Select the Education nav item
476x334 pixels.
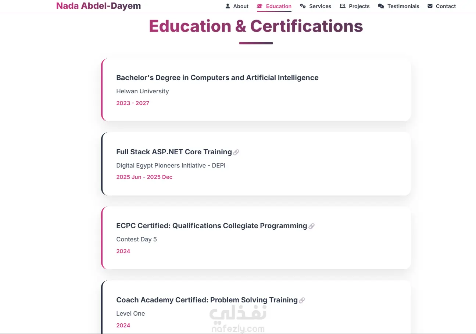[x=279, y=6]
